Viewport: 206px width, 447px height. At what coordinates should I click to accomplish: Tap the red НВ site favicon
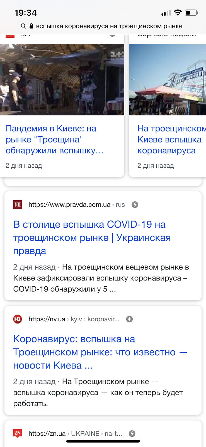pyautogui.click(x=18, y=319)
